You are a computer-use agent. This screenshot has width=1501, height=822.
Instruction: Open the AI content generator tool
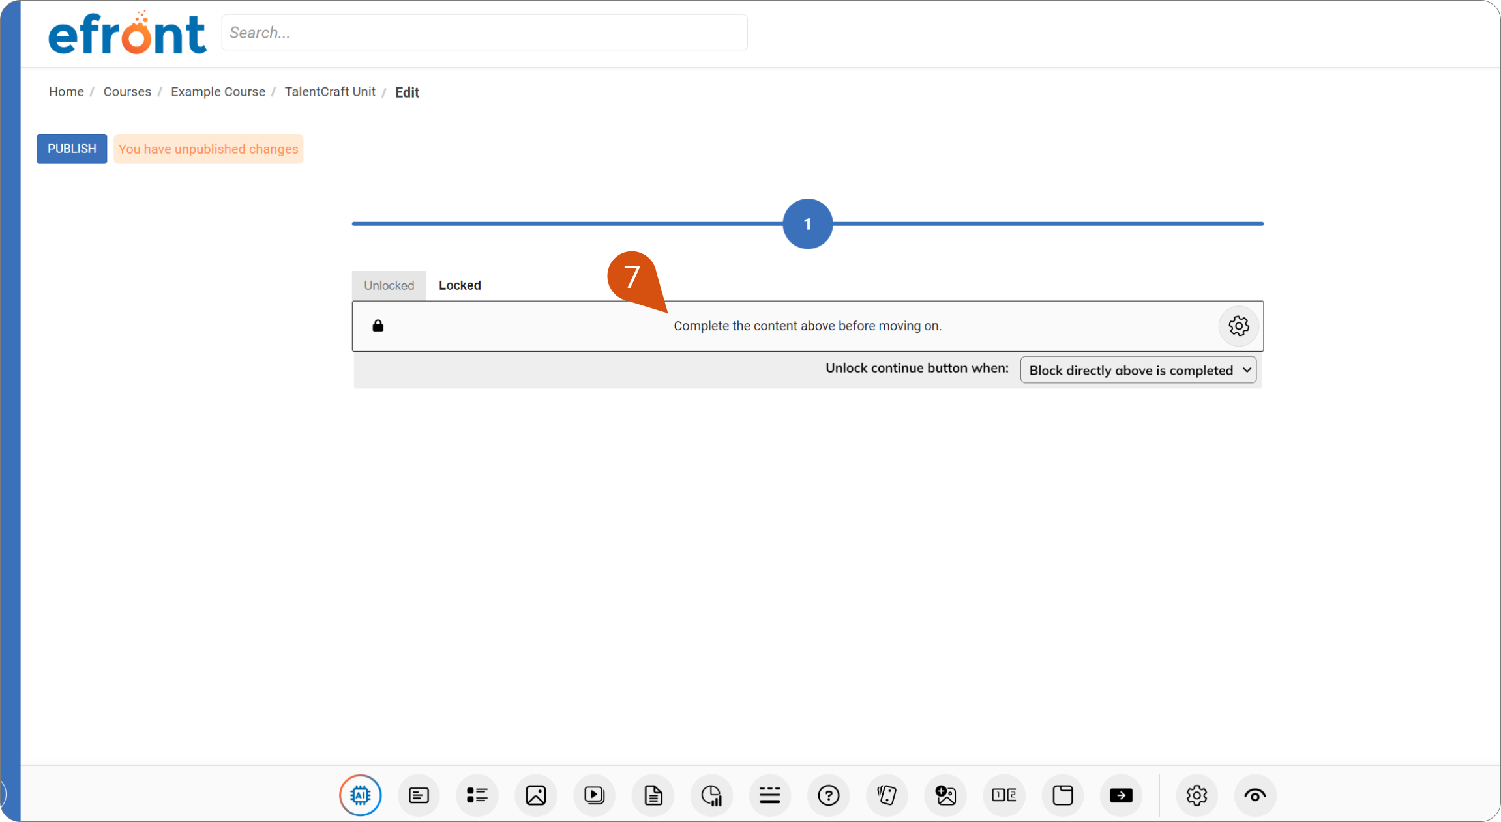point(360,795)
